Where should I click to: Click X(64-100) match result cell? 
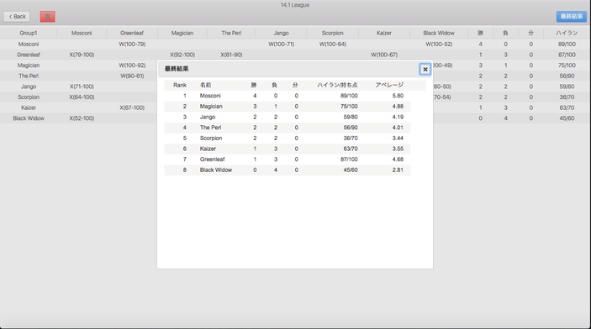(82, 97)
